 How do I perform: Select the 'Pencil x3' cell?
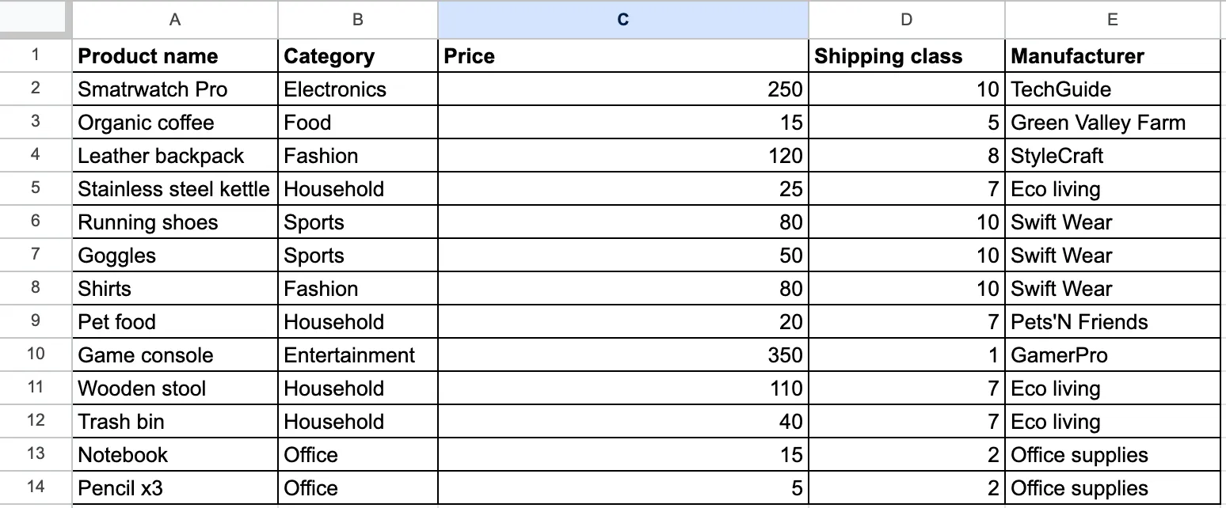coord(175,488)
